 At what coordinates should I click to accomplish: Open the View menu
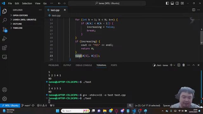point(37,3)
